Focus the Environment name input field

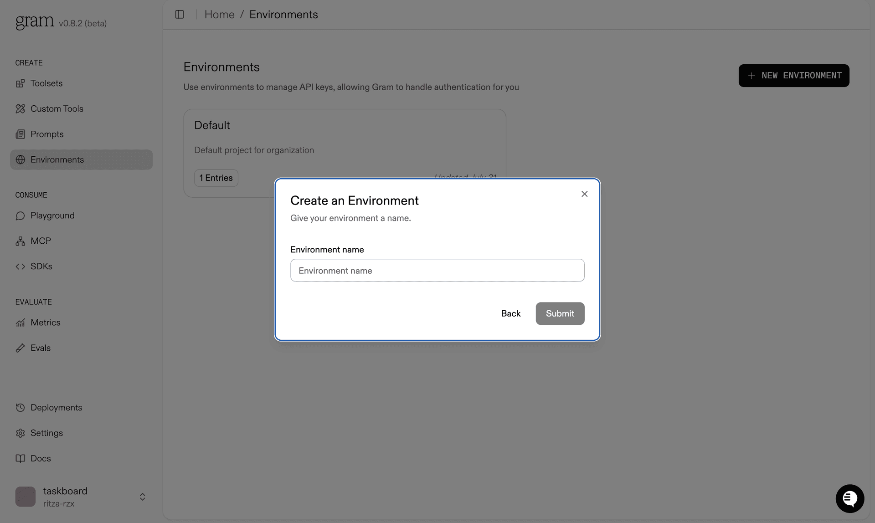coord(437,270)
